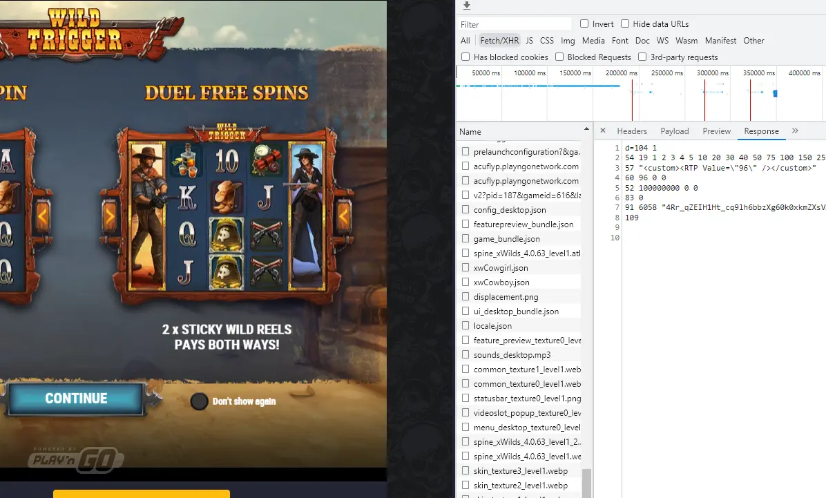This screenshot has height=498, width=826.
Task: Click the orange arrow on the left partial reel frame
Action: click(x=43, y=216)
